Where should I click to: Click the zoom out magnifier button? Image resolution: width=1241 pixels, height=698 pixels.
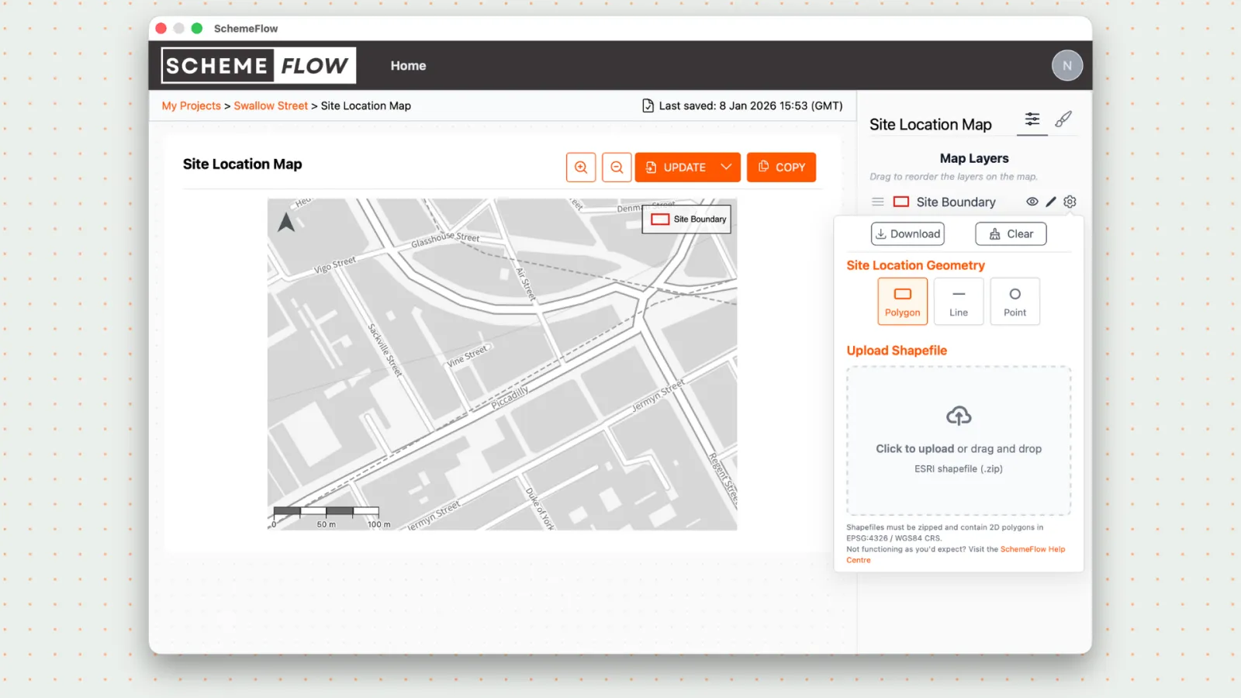coord(617,168)
